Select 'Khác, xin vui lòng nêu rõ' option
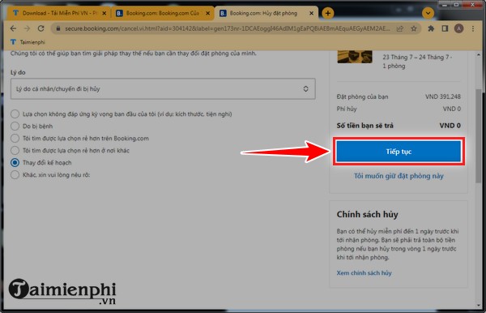 15,174
